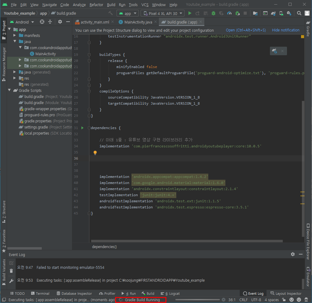
Task: Collapse the Gradle Scripts node
Action: [x=9, y=90]
